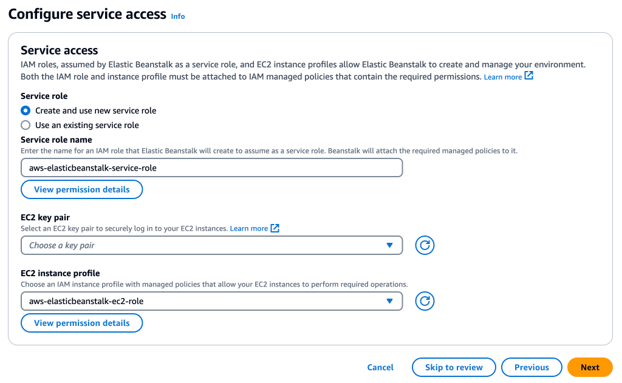Select Use an existing service role
This screenshot has width=622, height=383.
(x=24, y=125)
